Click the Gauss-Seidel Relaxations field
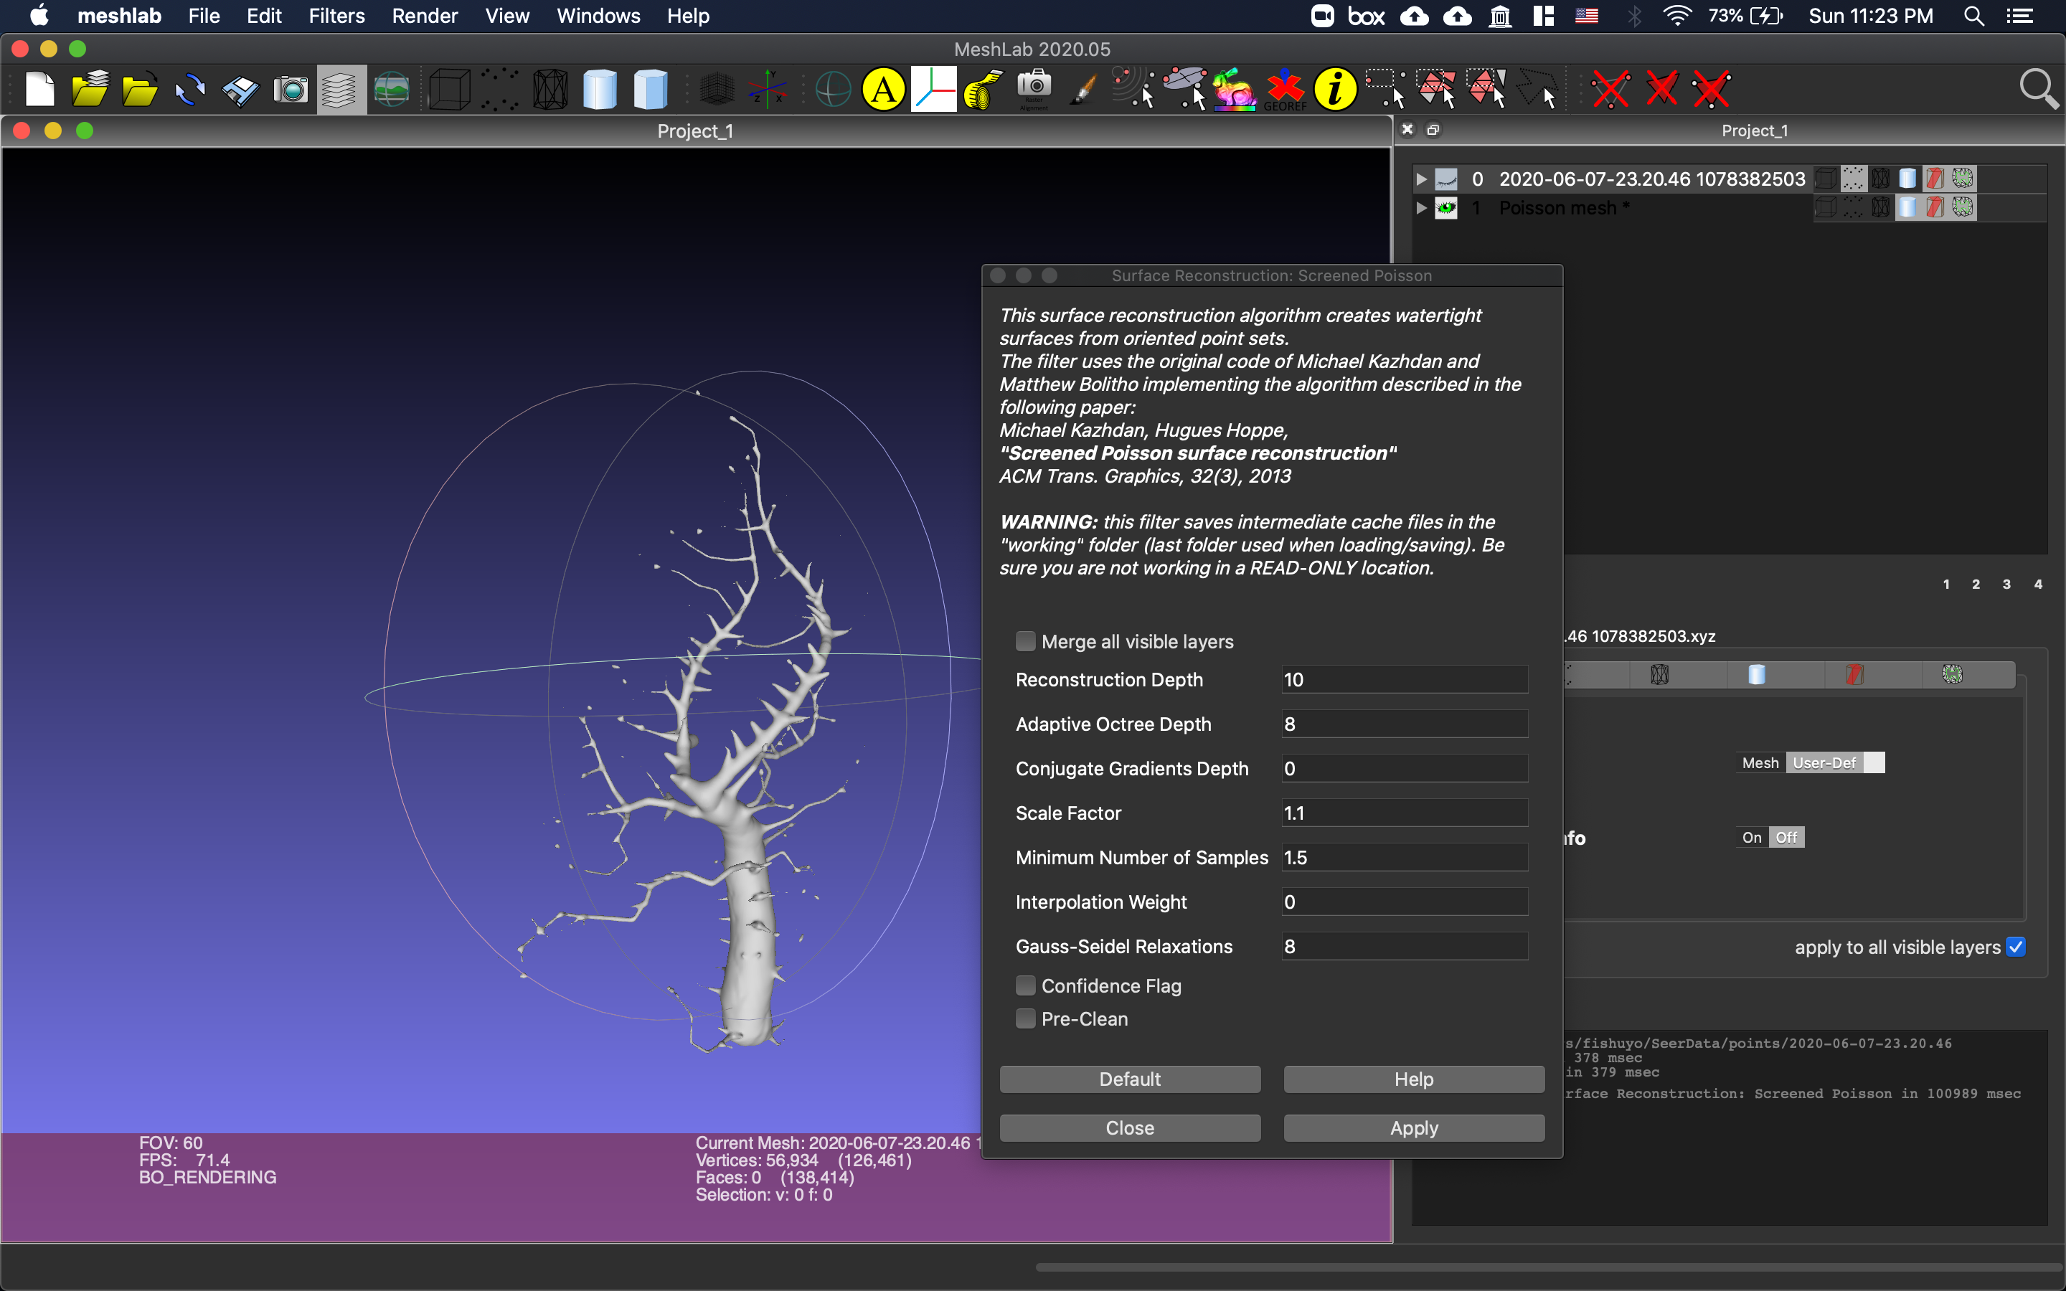This screenshot has height=1291, width=2066. pyautogui.click(x=1405, y=946)
